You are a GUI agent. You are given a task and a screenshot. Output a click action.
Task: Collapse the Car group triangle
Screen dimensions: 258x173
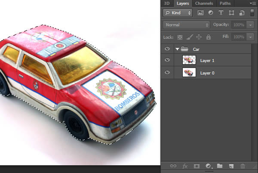(177, 49)
